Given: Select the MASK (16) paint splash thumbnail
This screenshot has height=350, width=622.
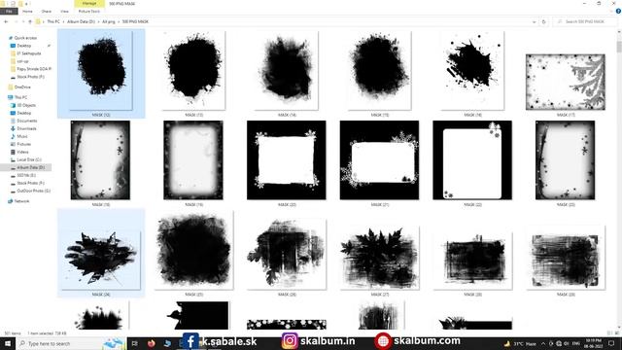Looking at the screenshot, I should pos(472,71).
